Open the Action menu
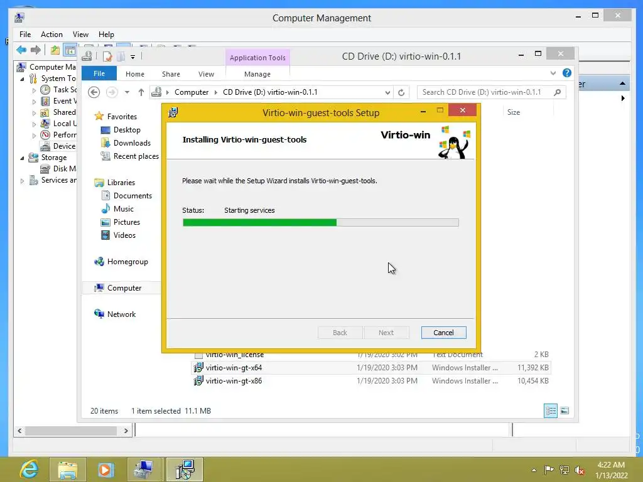The width and height of the screenshot is (643, 482). [x=51, y=35]
